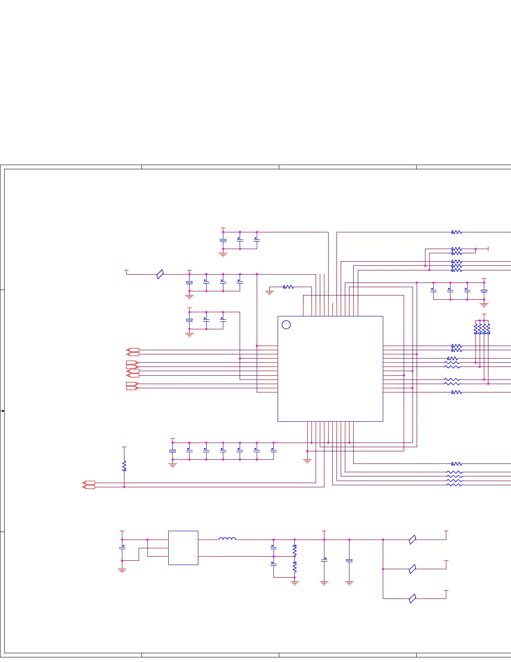Select the polarized capacitor starting the seven-capacitor row
The height and width of the screenshot is (662, 511).
(172, 451)
